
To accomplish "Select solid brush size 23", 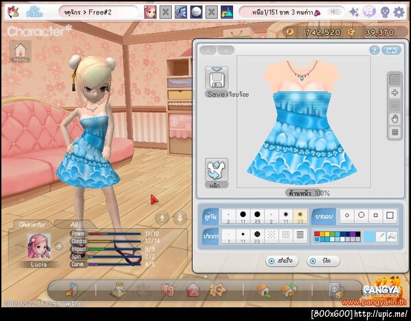I will 257,216.
